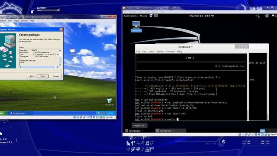
Task: Click the network indicator in Kali VM status bar
Action: (246, 134)
